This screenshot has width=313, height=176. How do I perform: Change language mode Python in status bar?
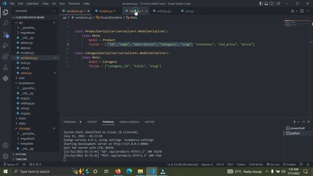point(241,164)
